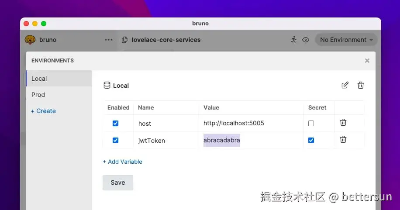
Task: Open the No Environment dropdown
Action: [x=346, y=40]
